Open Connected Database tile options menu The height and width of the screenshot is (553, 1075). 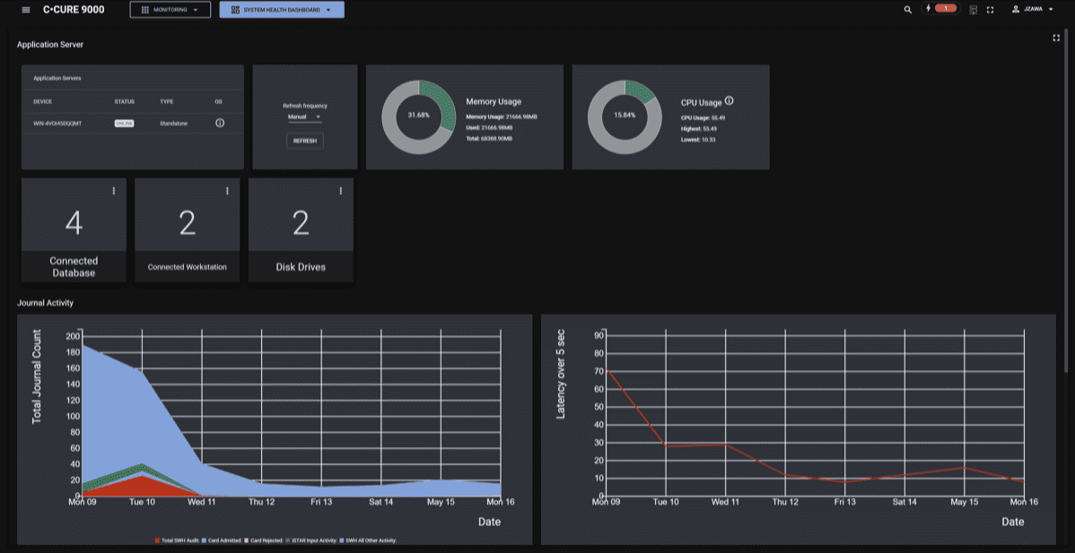pos(114,191)
